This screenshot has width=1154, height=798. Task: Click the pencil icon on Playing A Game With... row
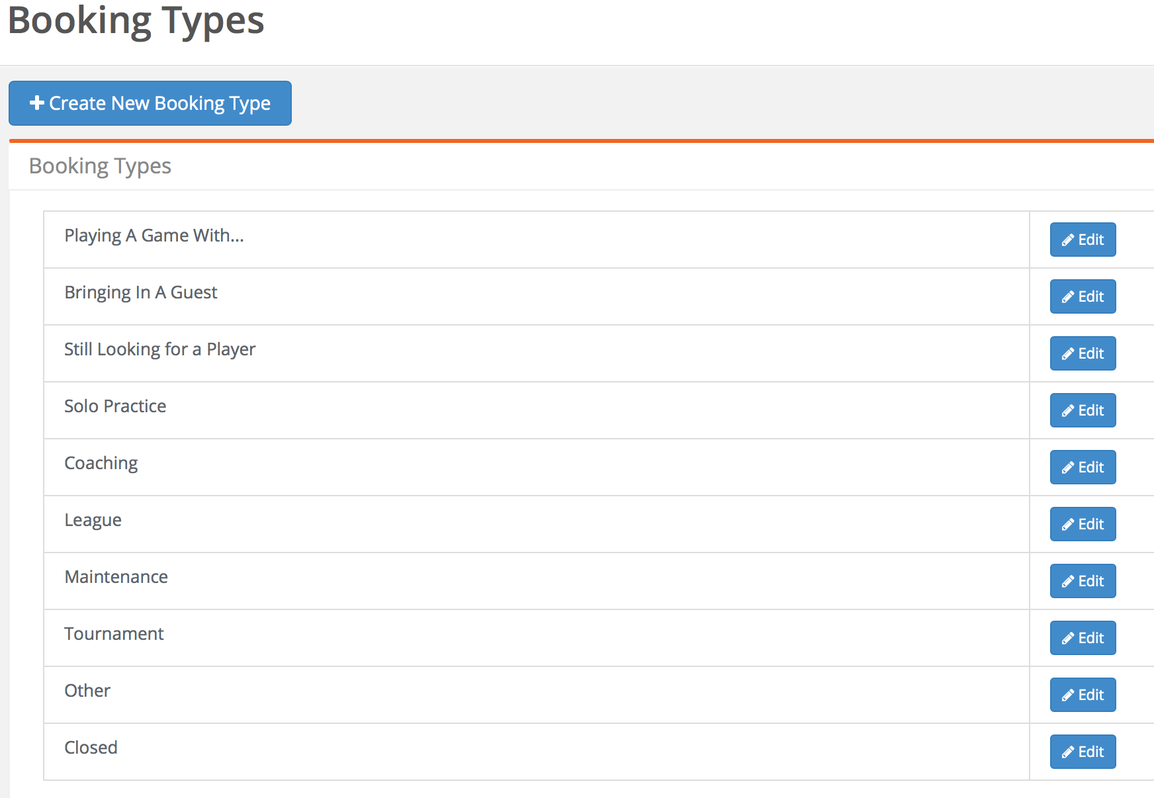tap(1067, 240)
